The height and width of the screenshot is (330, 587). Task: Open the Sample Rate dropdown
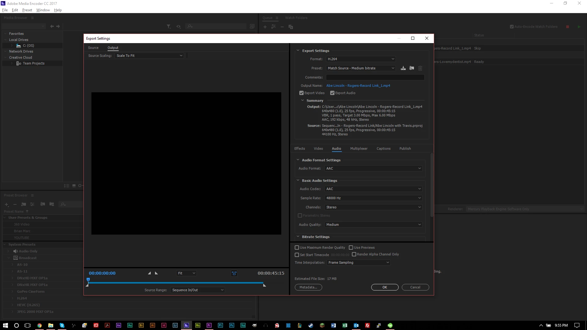coord(373,198)
